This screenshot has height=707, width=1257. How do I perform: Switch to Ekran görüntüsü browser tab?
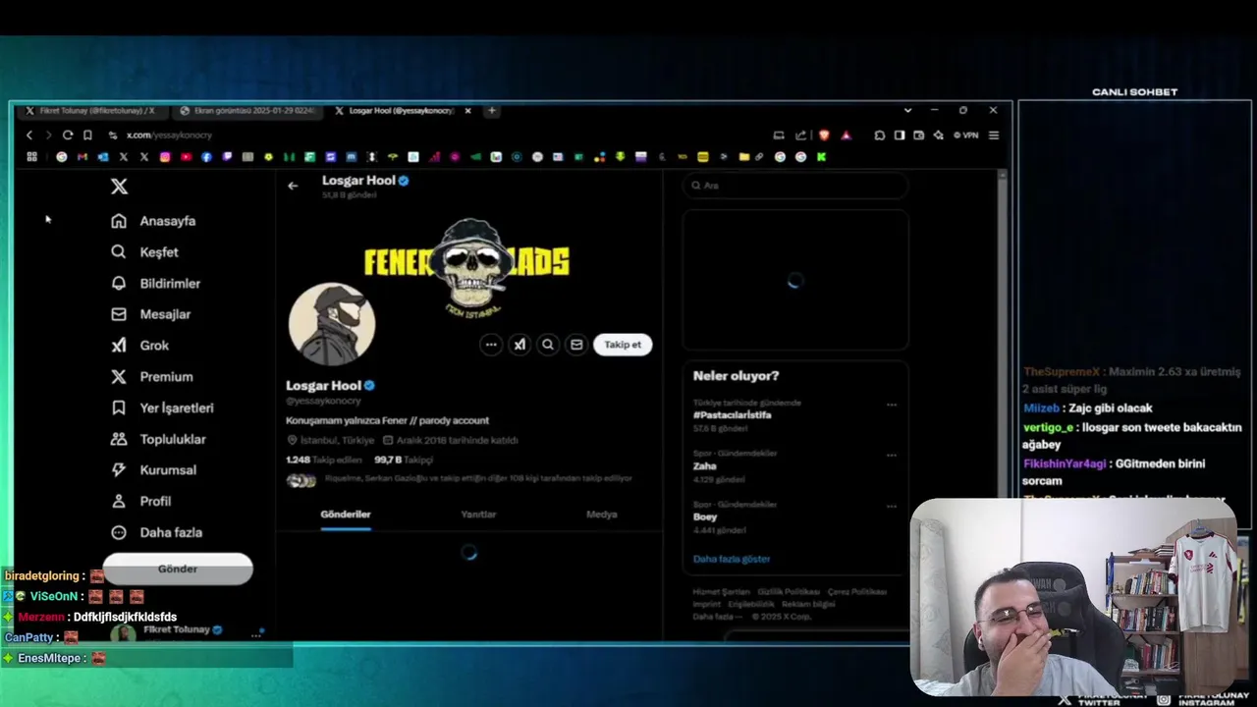[247, 111]
